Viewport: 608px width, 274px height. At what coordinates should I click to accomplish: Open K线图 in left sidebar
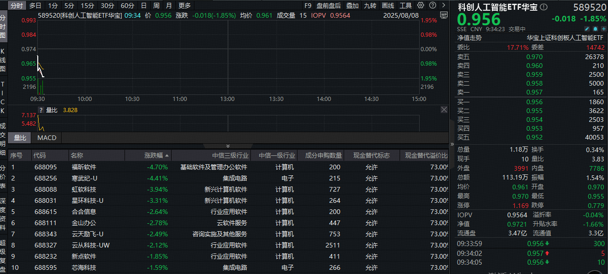click(x=3, y=60)
